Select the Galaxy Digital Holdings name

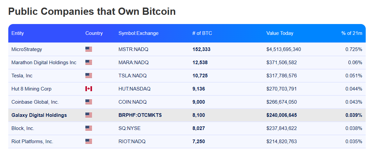[x=39, y=115]
